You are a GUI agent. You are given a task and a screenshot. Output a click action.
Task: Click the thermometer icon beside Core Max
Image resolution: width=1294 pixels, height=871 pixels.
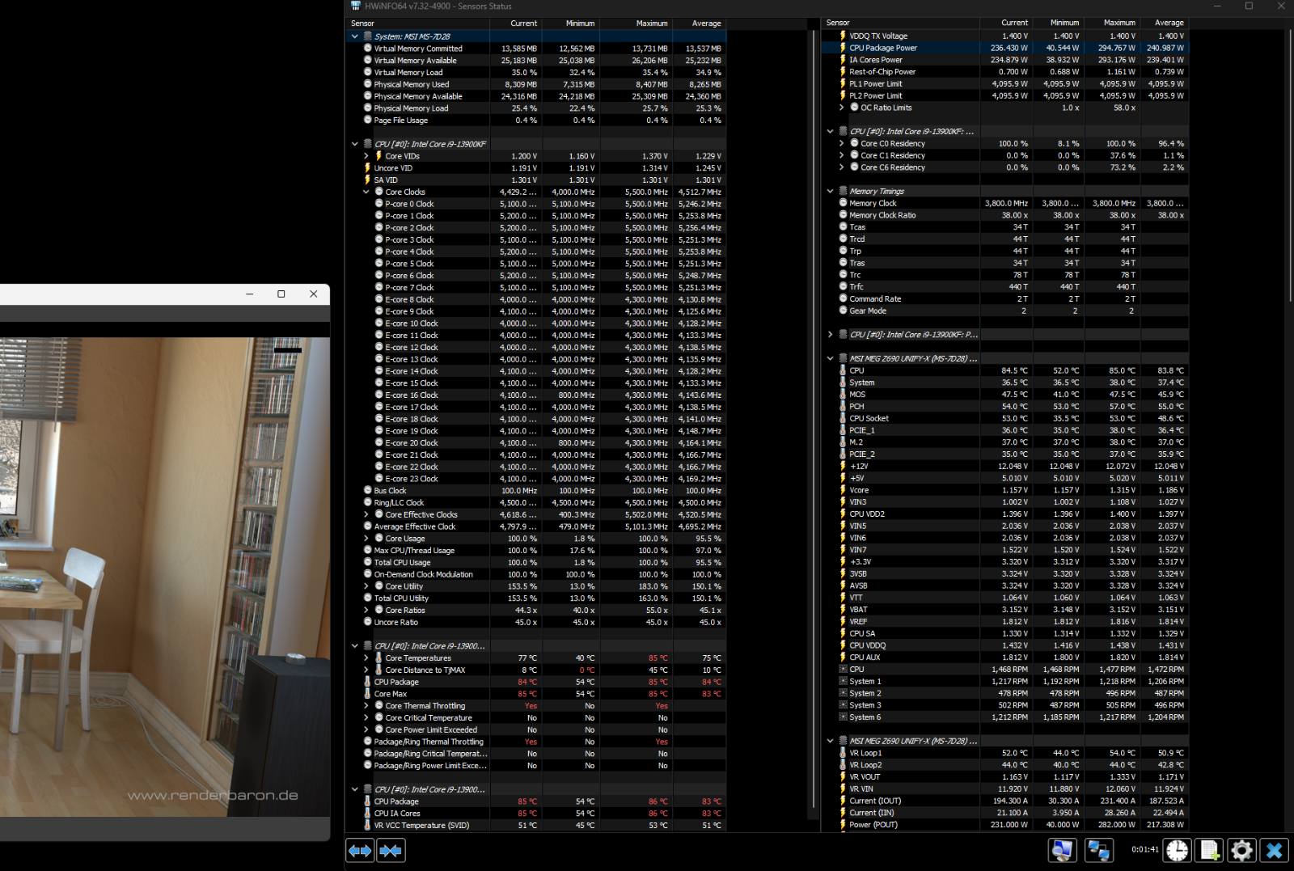[x=368, y=694]
